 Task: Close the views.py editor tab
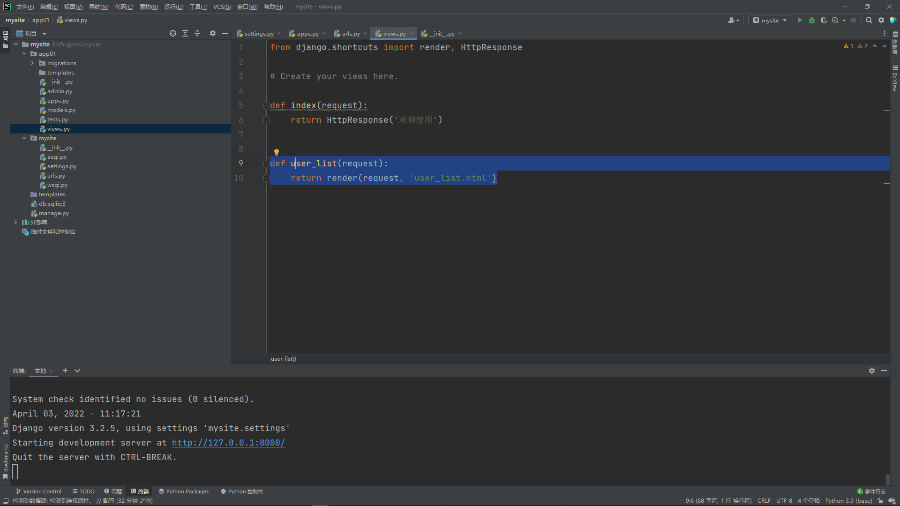tap(411, 34)
